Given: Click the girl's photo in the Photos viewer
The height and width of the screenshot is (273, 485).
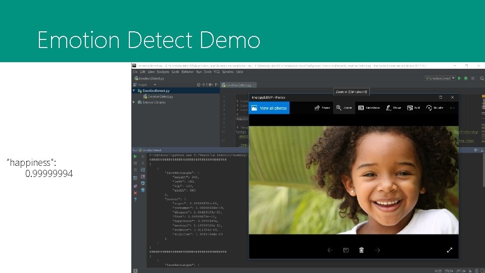Looking at the screenshot, I should click(x=354, y=180).
